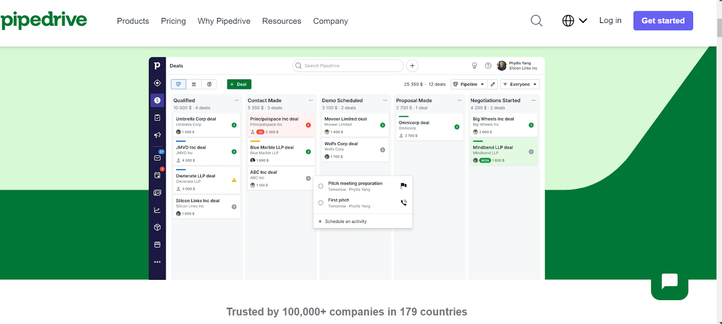Mark First pitch activity as done
The width and height of the screenshot is (722, 324).
pos(321,203)
